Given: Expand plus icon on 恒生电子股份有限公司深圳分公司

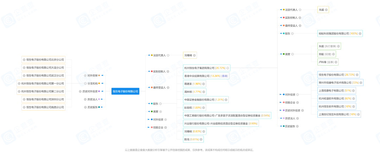Looking at the screenshot, I should click(24, 99).
